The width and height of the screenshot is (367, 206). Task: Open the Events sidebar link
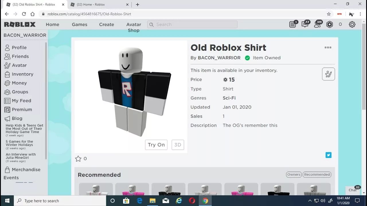(x=11, y=178)
